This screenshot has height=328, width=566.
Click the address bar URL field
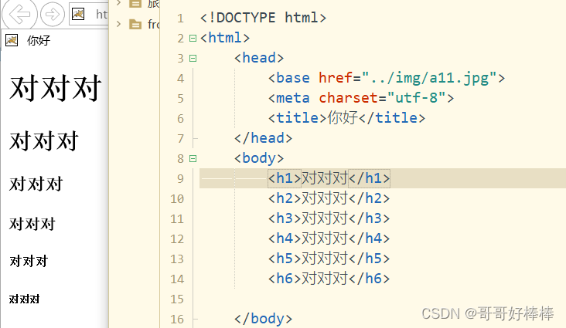(x=89, y=15)
